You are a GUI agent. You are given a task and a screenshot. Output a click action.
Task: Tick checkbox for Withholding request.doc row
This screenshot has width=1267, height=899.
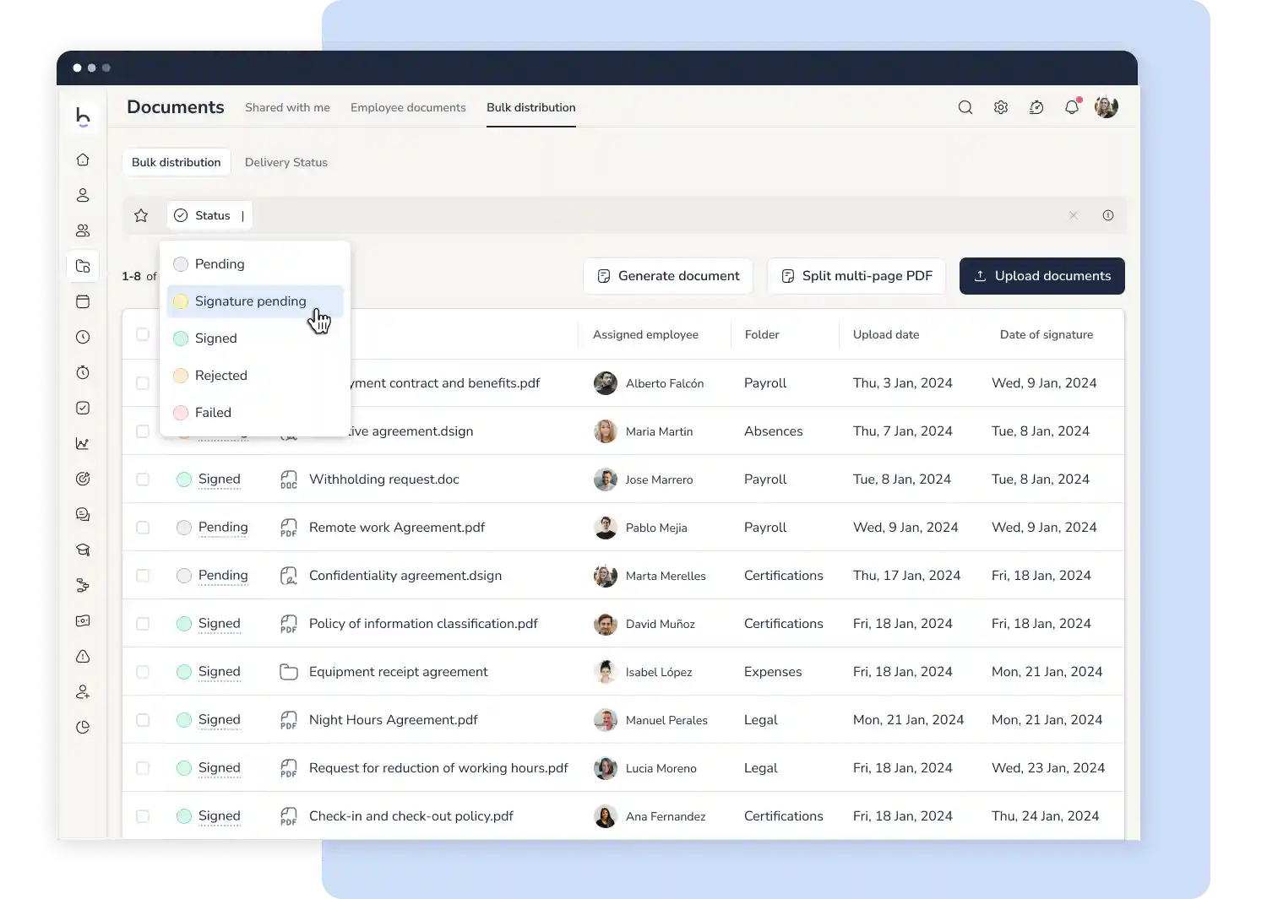coord(143,479)
